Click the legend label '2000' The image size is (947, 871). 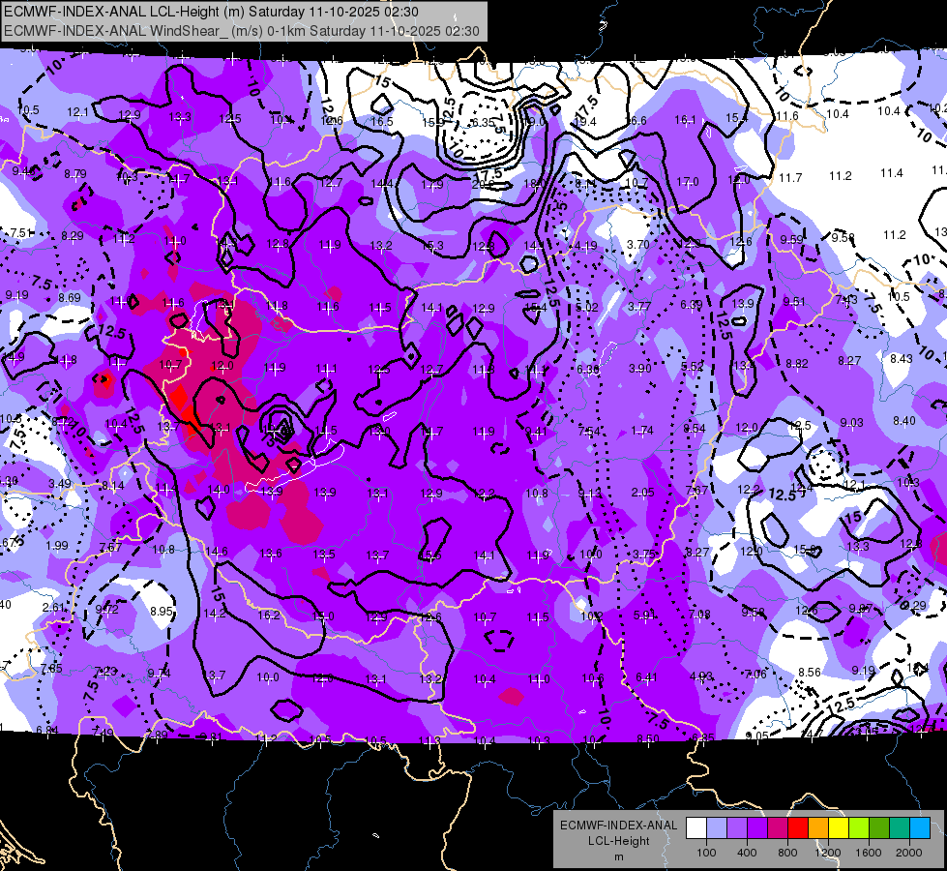click(x=909, y=853)
